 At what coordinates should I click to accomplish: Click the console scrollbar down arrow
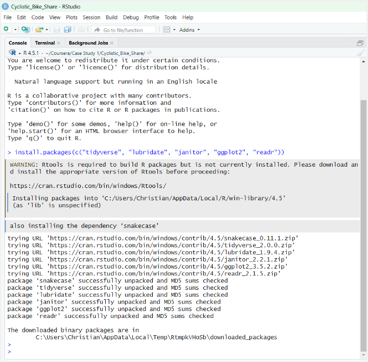[364, 355]
